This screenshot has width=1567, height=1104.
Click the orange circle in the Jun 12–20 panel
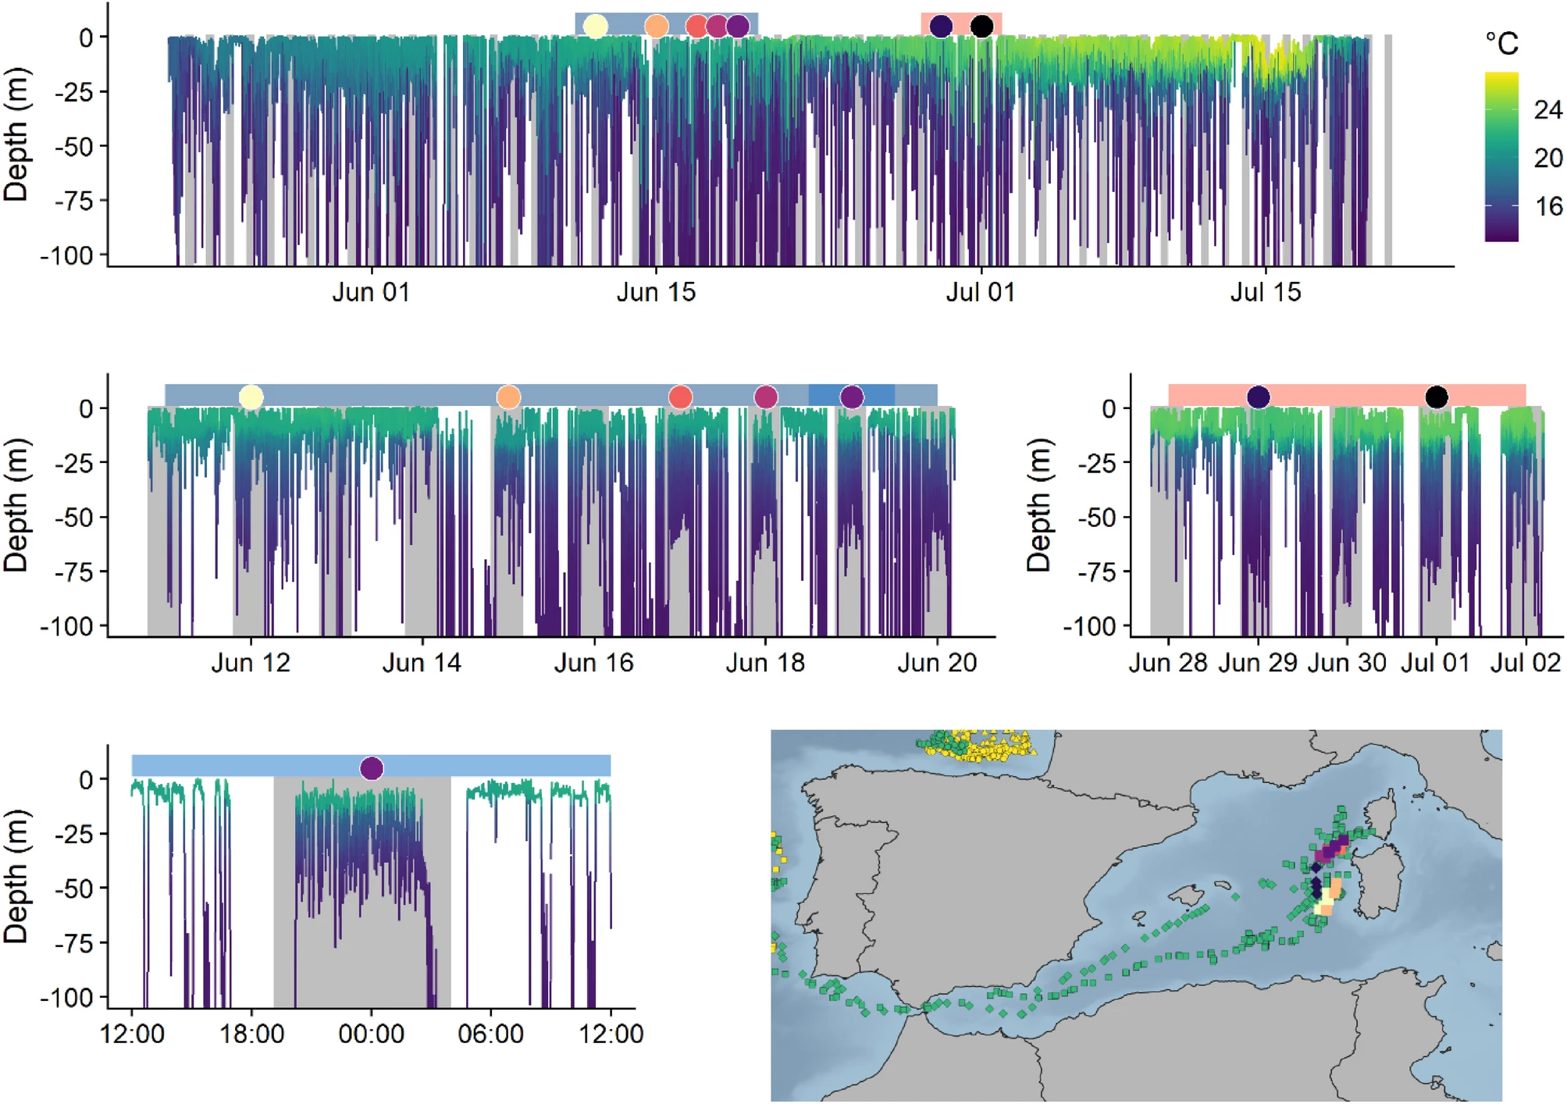508,397
